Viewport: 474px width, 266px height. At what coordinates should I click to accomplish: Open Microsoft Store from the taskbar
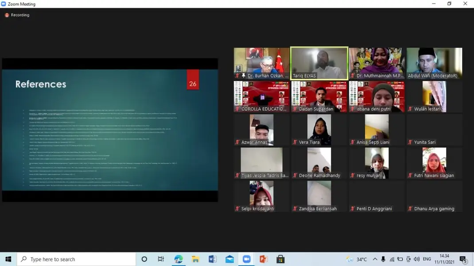(280, 259)
